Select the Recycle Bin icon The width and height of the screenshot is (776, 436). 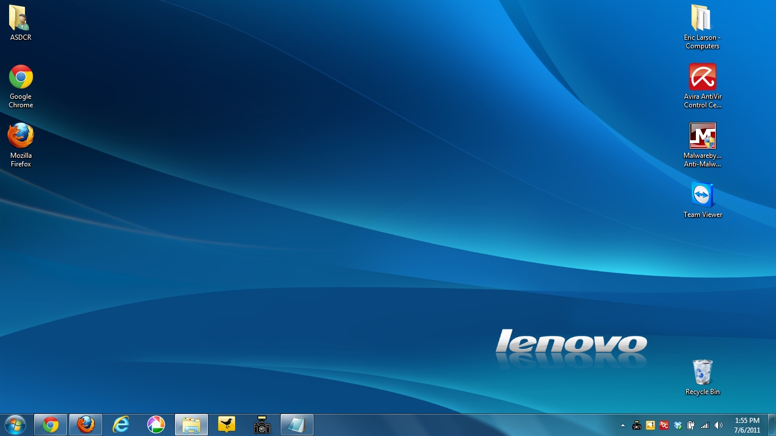tap(702, 378)
